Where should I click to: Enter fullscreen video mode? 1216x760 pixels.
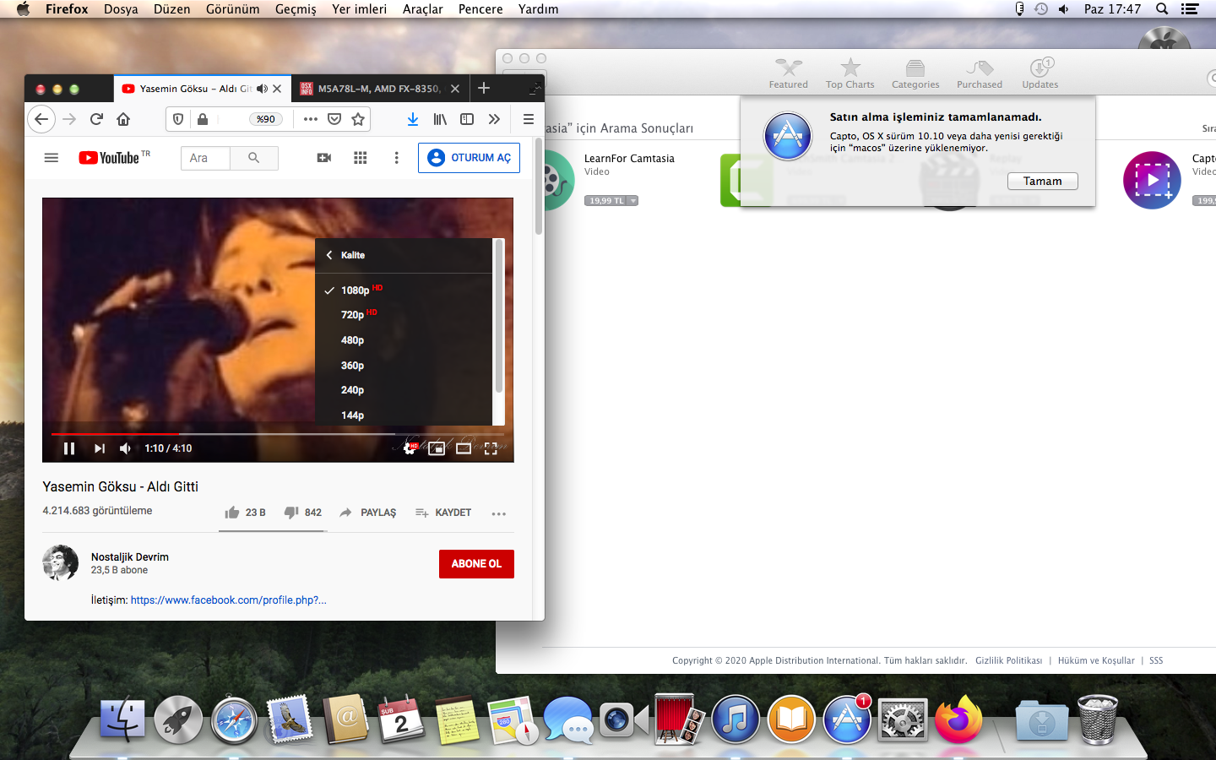491,448
